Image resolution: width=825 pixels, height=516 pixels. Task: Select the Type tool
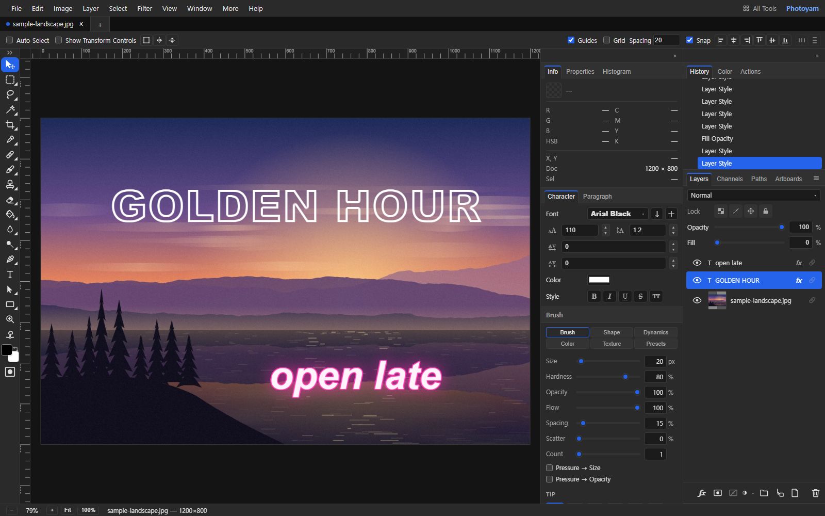tap(10, 274)
